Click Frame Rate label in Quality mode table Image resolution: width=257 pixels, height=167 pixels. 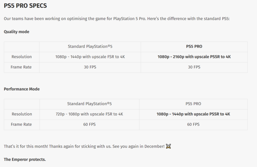pos(21,67)
